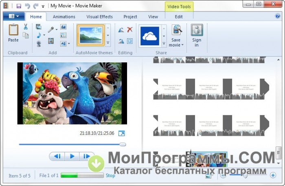
Task: Click the 21:18.10/21:25.06 timecode text
Action: 97,133
